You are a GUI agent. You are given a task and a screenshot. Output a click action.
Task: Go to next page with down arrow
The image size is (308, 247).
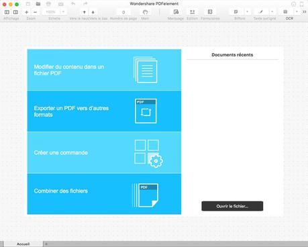(x=93, y=12)
